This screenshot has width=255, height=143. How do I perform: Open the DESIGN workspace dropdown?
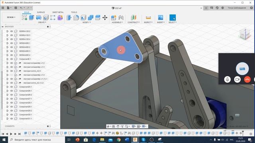11,17
